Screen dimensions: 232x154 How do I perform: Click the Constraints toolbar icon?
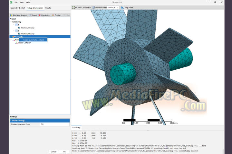(x=40, y=15)
